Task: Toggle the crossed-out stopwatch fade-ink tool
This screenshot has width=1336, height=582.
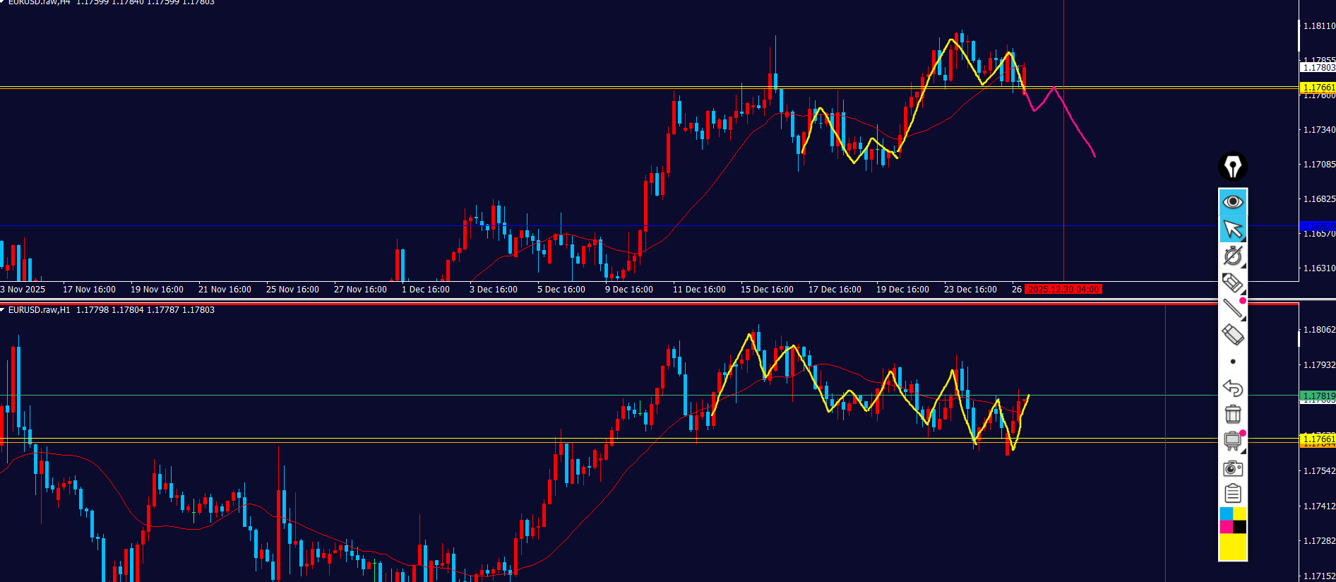Action: [1233, 256]
